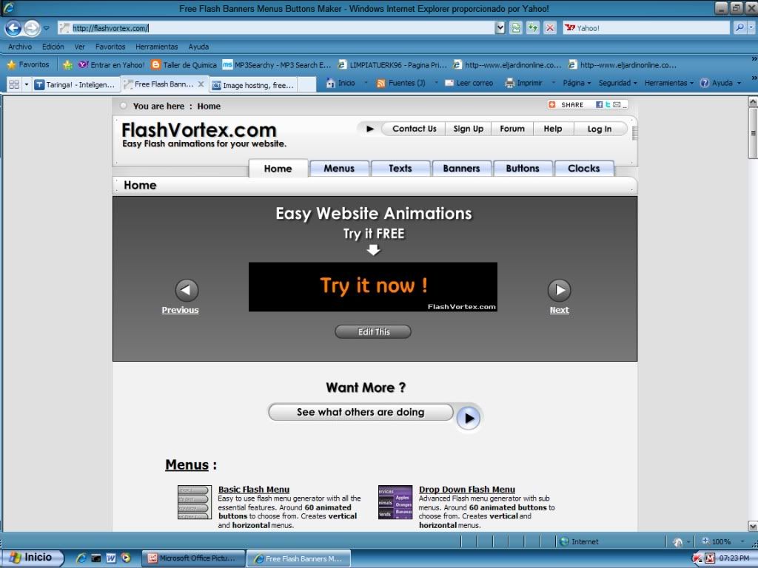The image size is (758, 568).
Task: Select the Texts site tab
Action: 400,169
